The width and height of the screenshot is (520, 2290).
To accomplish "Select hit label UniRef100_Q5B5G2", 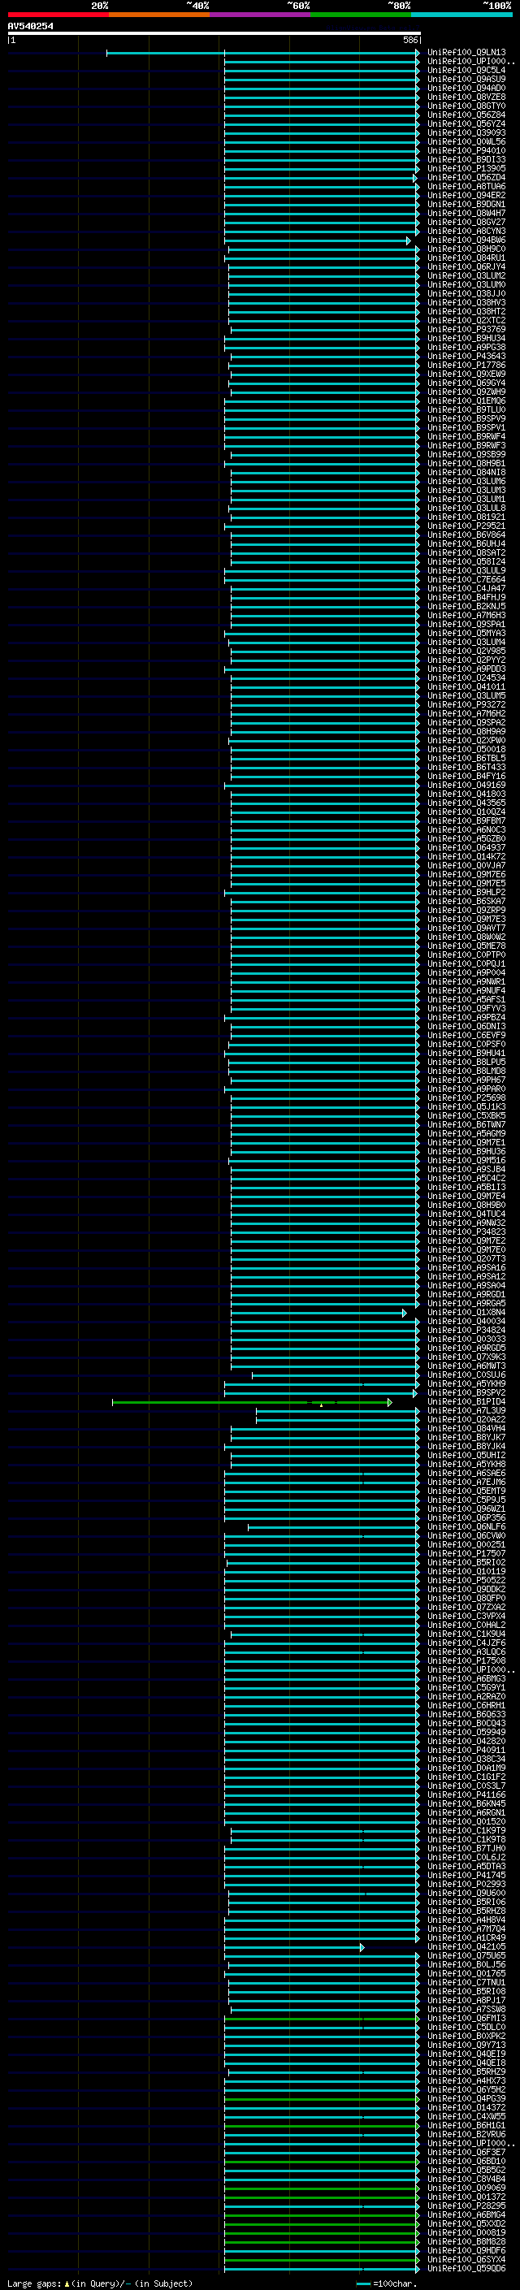I will click(x=466, y=2170).
